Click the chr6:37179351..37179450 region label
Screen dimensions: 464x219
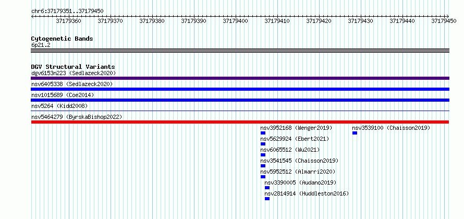click(x=67, y=11)
